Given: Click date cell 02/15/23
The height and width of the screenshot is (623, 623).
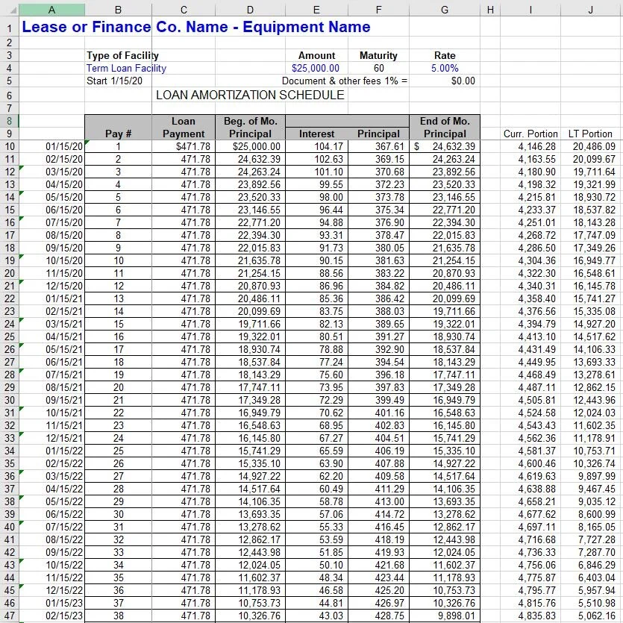Looking at the screenshot, I should click(51, 616).
